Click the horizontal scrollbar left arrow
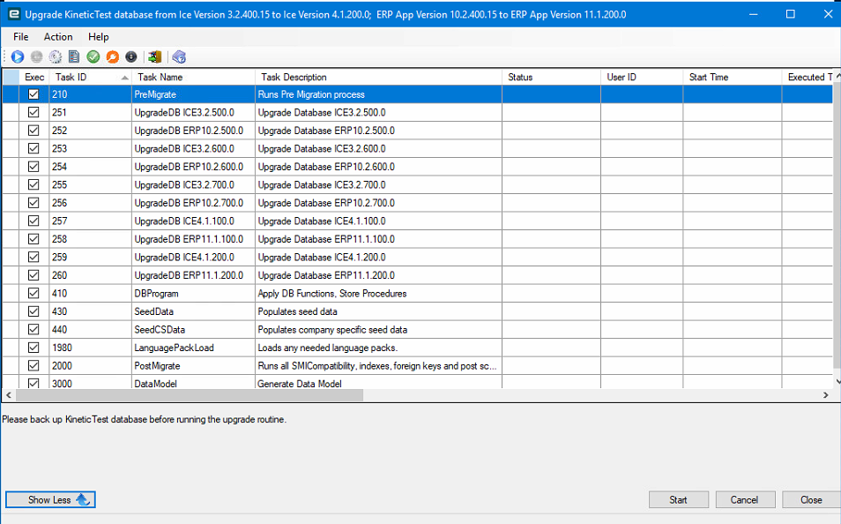The width and height of the screenshot is (841, 524). pos(9,395)
